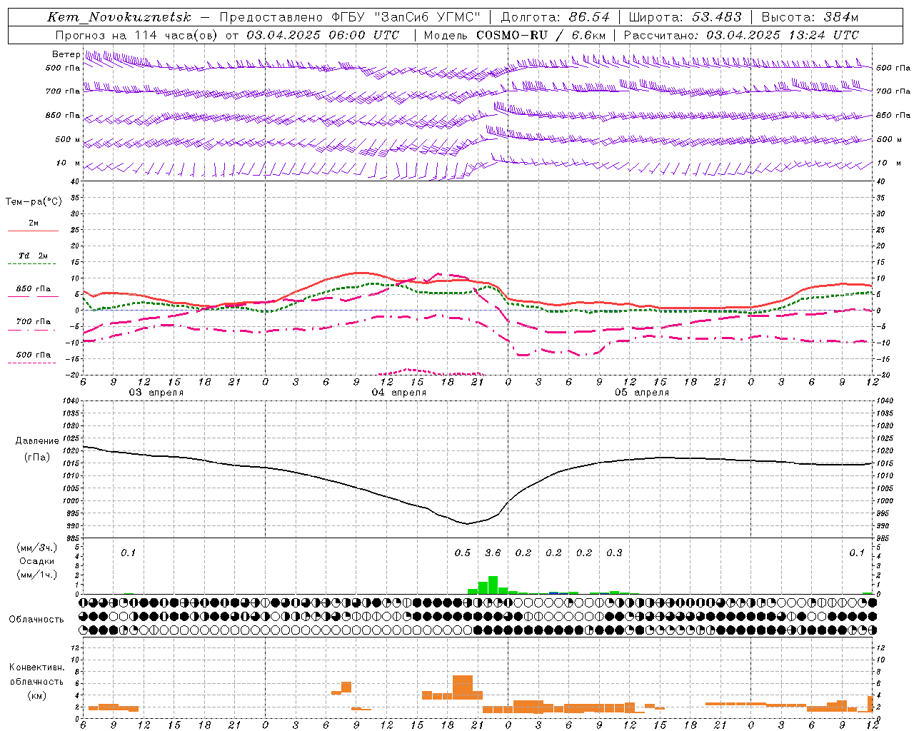Click the forecast start time 03.04.2025 06:00 UTC
The height and width of the screenshot is (731, 914).
click(323, 35)
